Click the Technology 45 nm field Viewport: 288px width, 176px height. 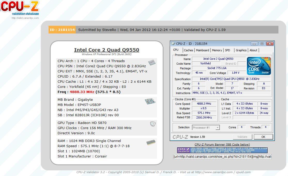click(x=199, y=73)
